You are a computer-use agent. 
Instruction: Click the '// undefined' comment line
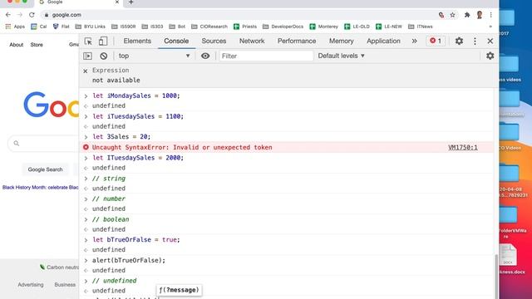(x=115, y=281)
